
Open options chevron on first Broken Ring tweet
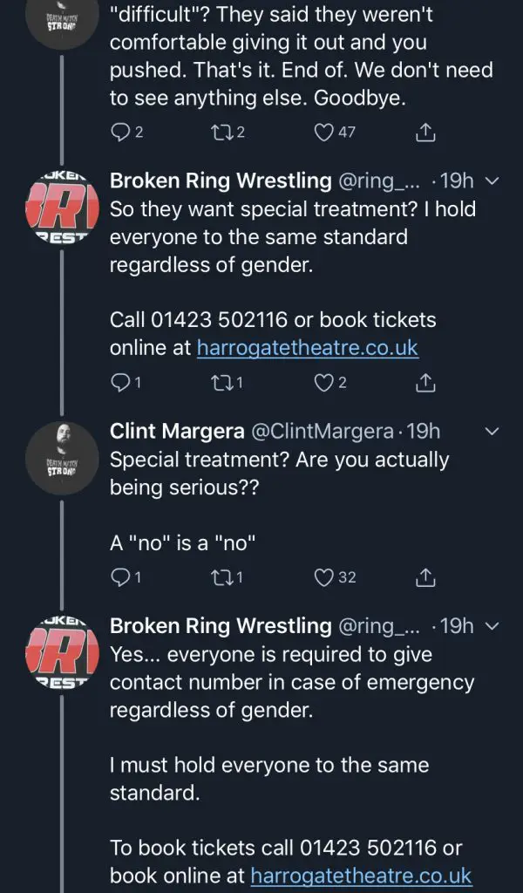pos(492,181)
